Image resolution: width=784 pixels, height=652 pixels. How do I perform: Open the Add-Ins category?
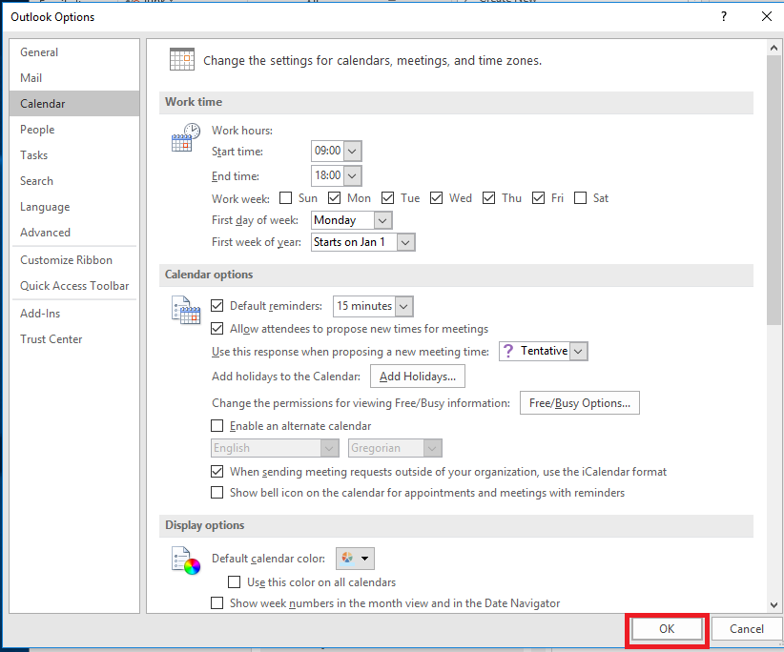pos(74,314)
